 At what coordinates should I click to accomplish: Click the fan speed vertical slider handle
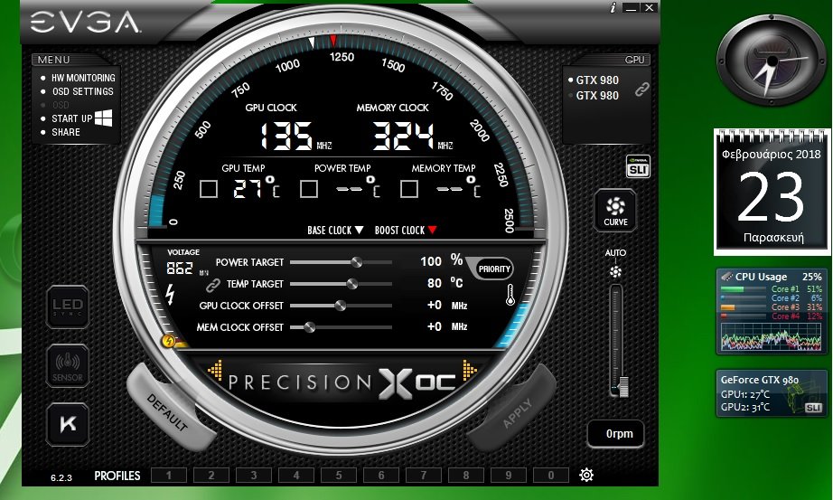[x=622, y=387]
